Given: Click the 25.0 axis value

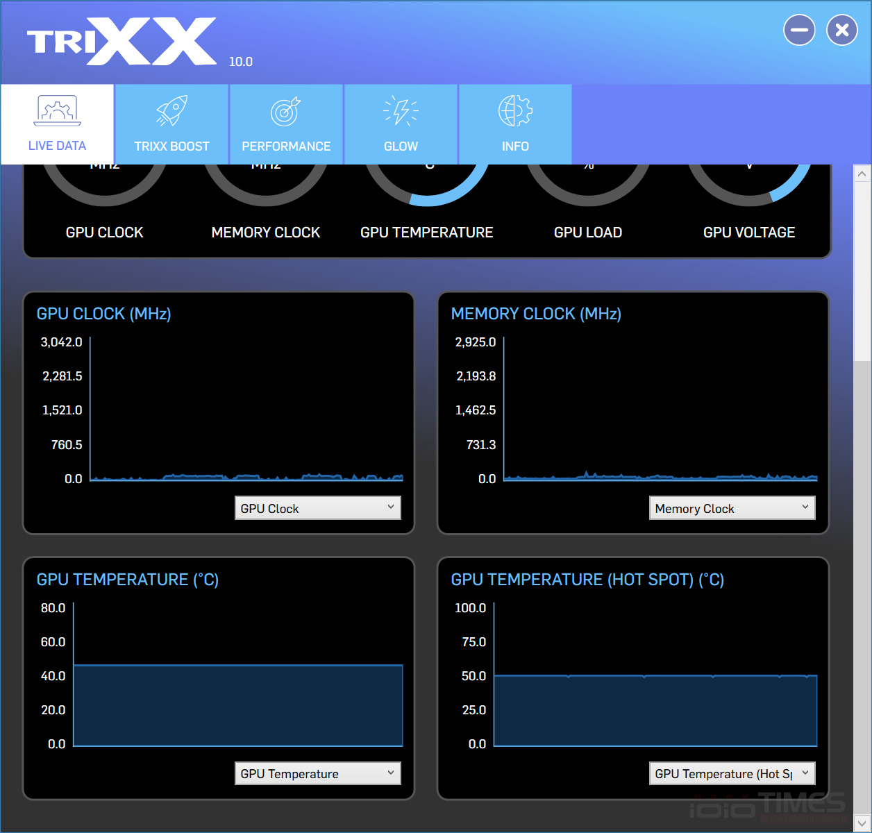Looking at the screenshot, I should (474, 710).
